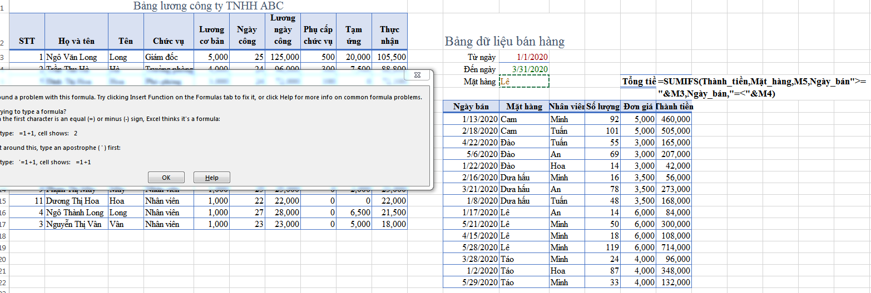Image resolution: width=871 pixels, height=293 pixels.
Task: Select the Dương Thị Hoa name cell
Action: [x=76, y=201]
